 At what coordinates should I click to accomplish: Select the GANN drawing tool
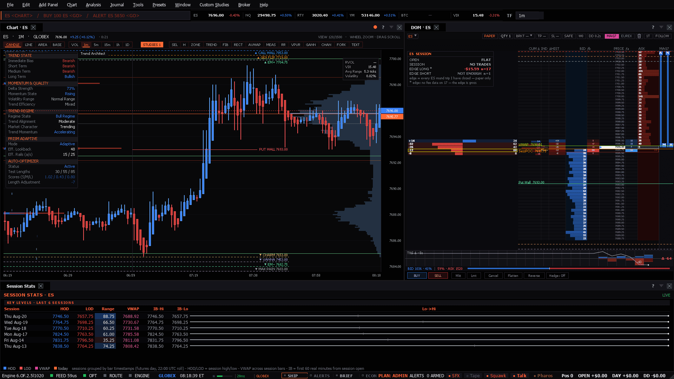point(311,45)
